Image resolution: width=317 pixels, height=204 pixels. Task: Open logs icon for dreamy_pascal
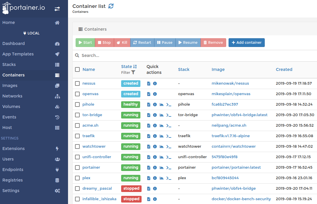(149, 189)
